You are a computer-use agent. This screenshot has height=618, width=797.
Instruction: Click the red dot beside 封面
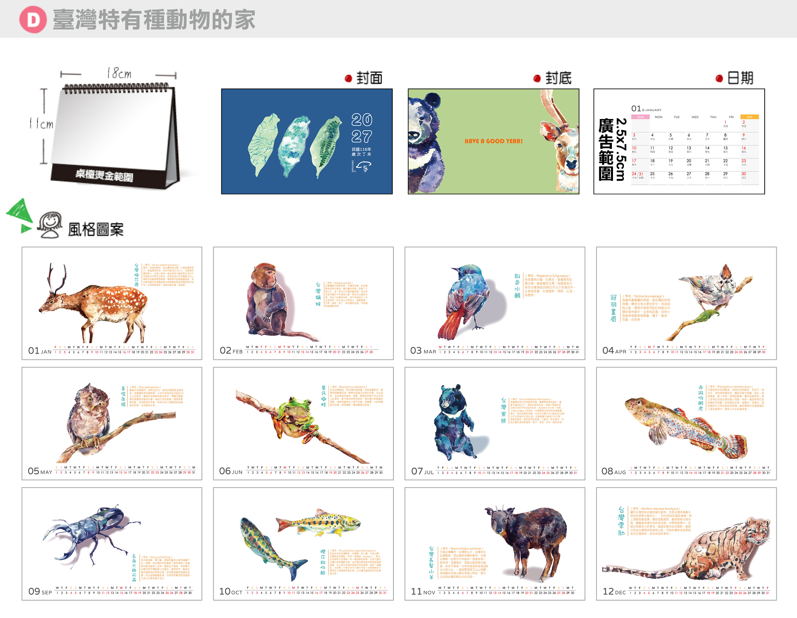coord(348,78)
